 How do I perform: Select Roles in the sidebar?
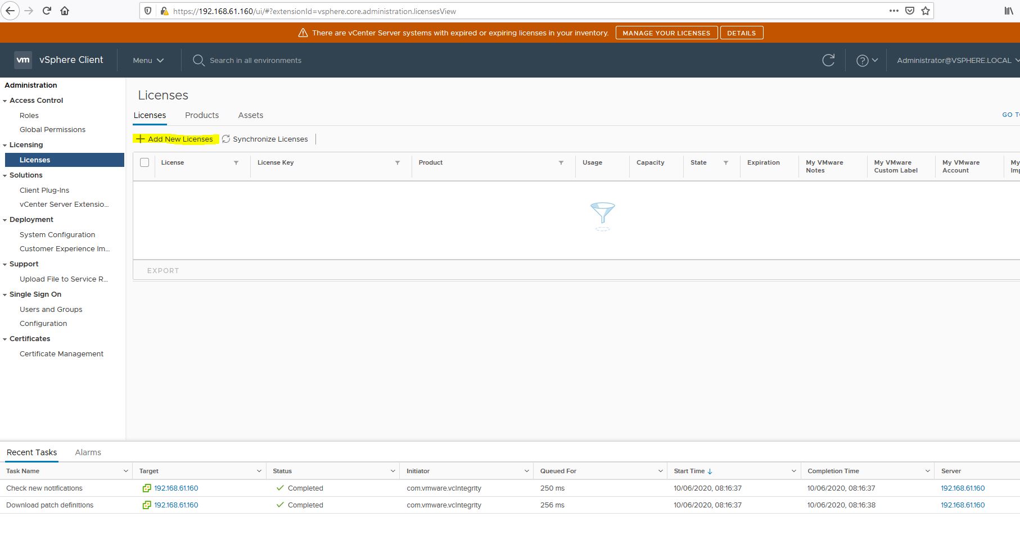click(29, 115)
